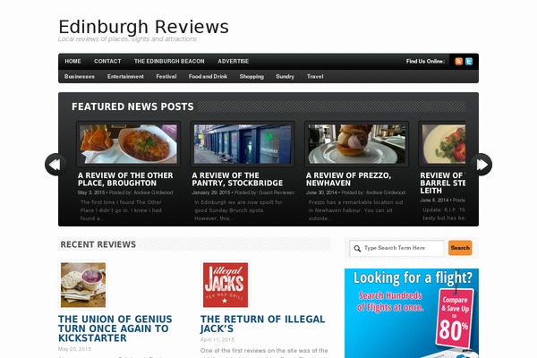The image size is (537, 358).
Task: Click the 'Recent Reviews' heading
Action: click(98, 244)
